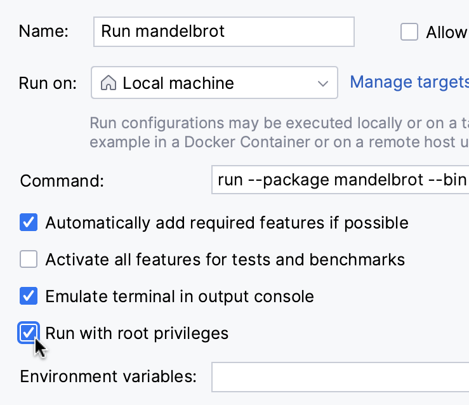This screenshot has height=405, width=469.
Task: Click the 'Command:' label
Action: (62, 181)
